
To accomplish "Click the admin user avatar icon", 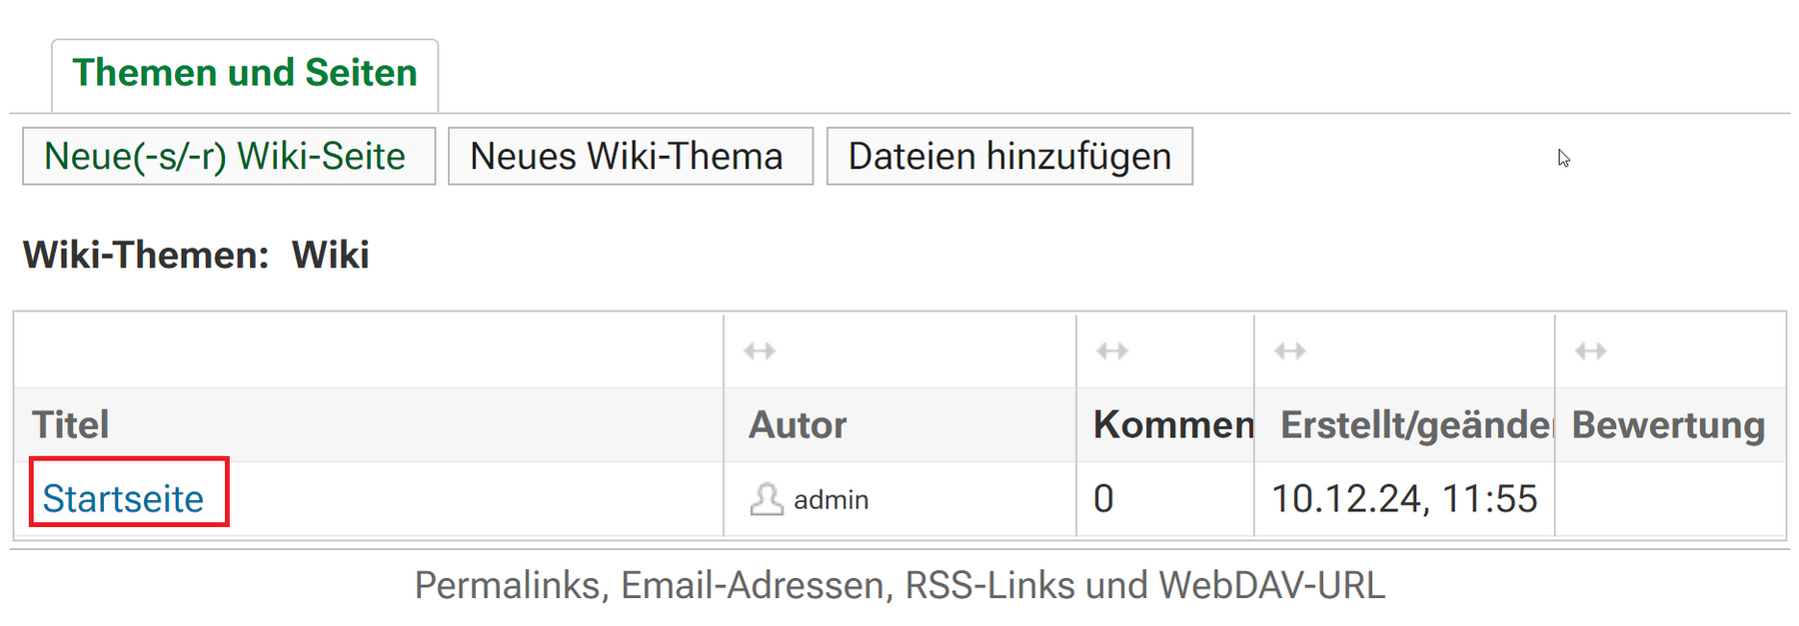I will [x=767, y=498].
